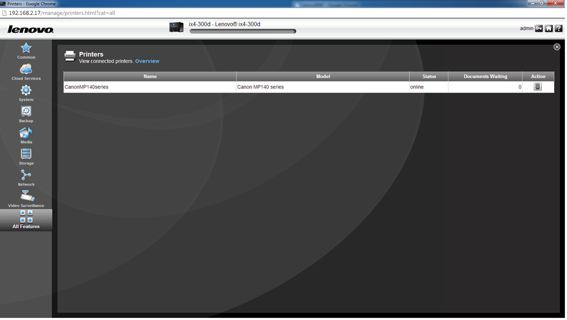Click the key logout icon beside admin
567x320 pixels.
tap(539, 28)
